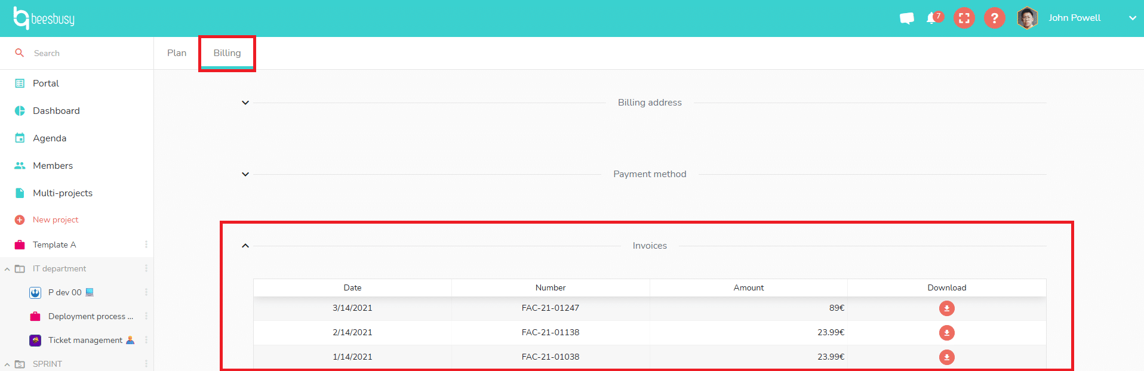Expand the Payment method section
Viewport: 1144px width, 371px height.
tap(245, 174)
